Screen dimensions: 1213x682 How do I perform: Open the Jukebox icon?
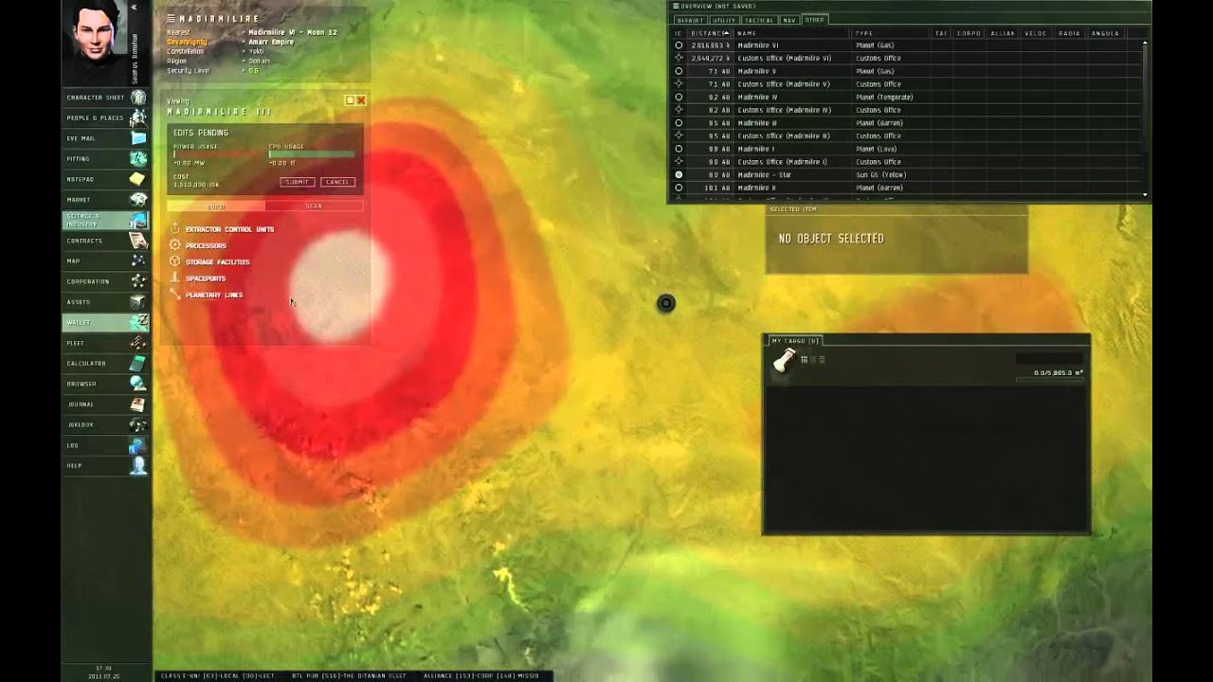[138, 424]
